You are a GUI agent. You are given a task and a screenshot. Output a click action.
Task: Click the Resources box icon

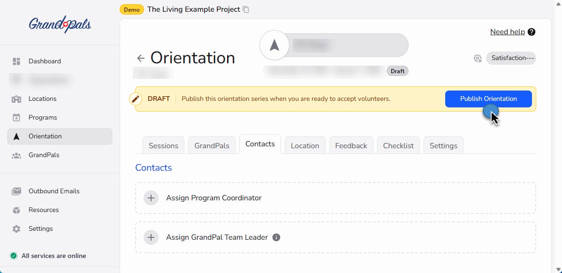(16, 210)
